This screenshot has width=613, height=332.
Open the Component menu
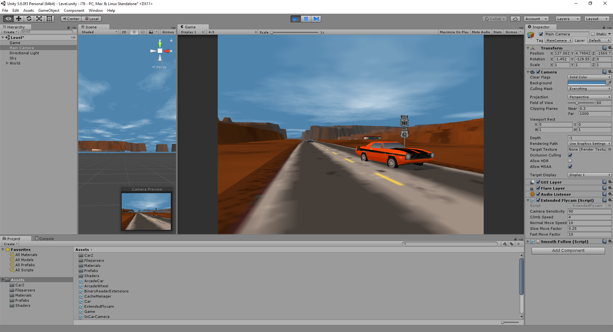tap(74, 11)
